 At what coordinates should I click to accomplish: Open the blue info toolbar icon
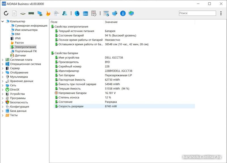(123, 13)
